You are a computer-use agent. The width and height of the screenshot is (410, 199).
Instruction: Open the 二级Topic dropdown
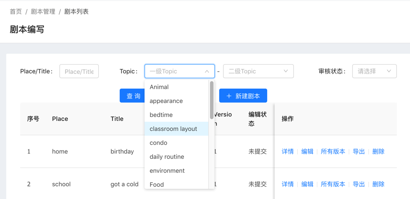point(258,71)
